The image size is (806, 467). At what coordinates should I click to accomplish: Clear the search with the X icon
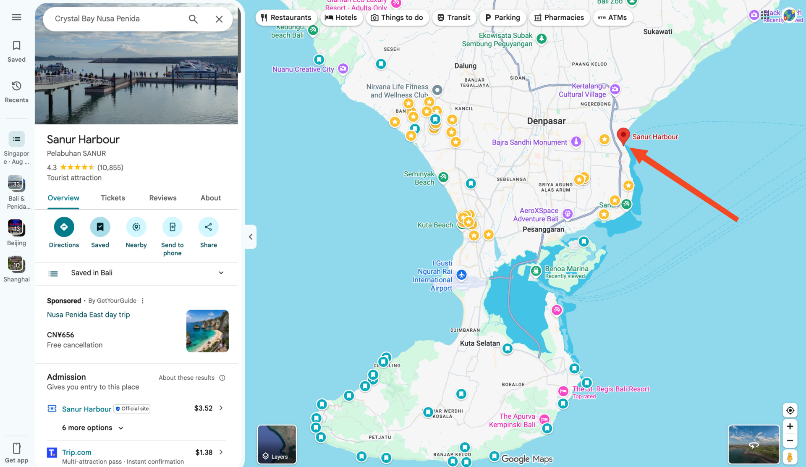219,19
